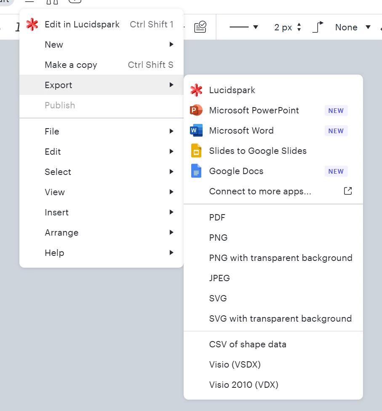Expand the Arrange submenu arrow

[x=171, y=232]
